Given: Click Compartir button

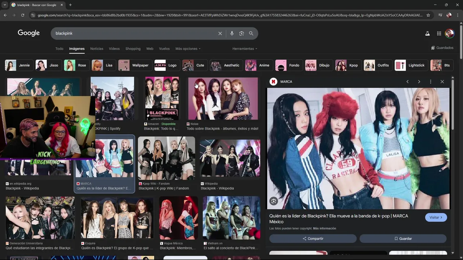Looking at the screenshot, I should click(x=313, y=239).
